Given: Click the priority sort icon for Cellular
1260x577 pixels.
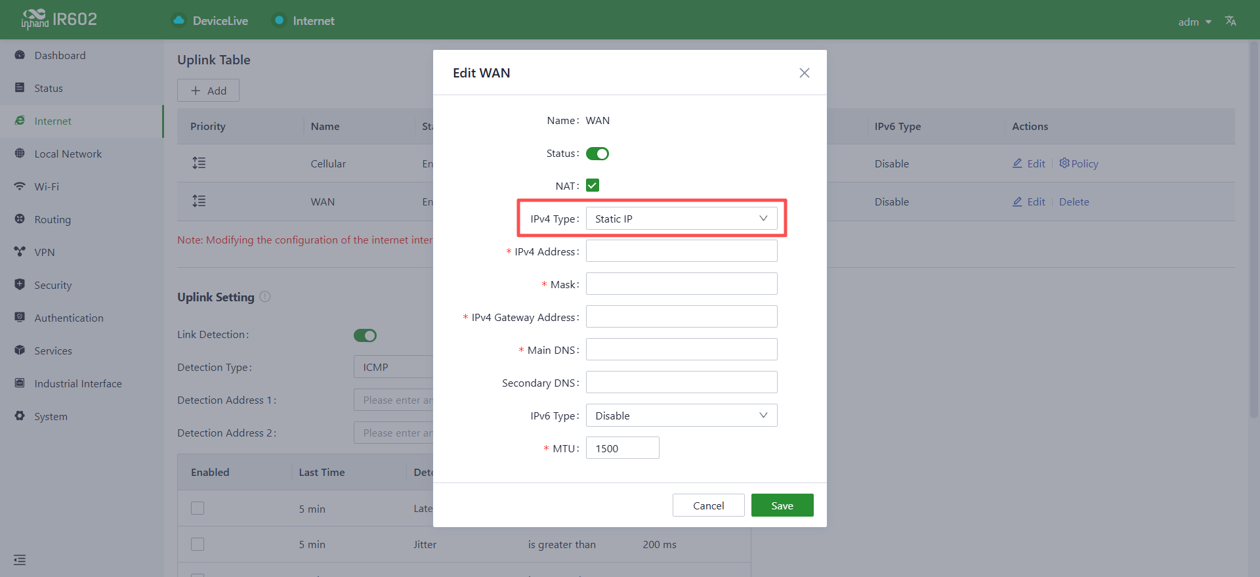Looking at the screenshot, I should point(199,163).
